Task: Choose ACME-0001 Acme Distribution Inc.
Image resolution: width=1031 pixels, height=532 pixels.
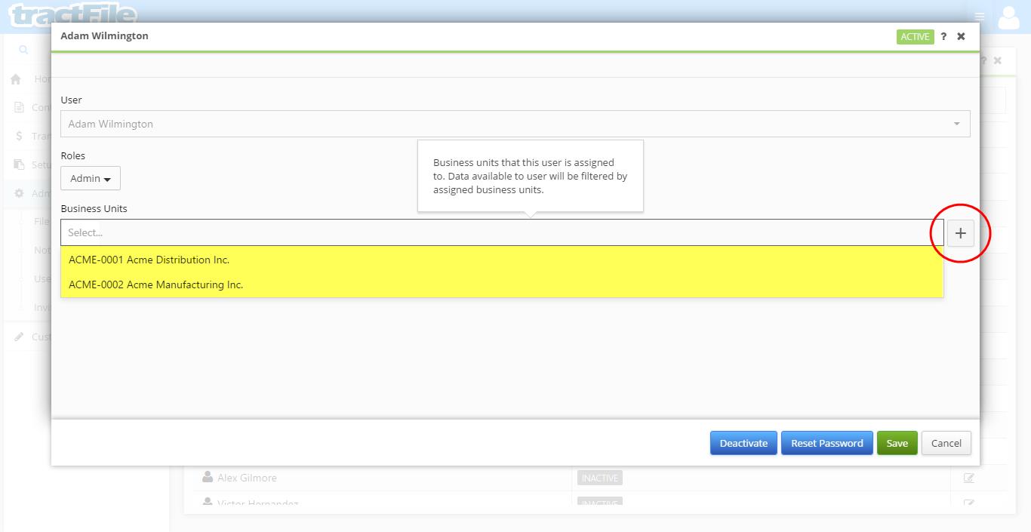Action: 502,260
